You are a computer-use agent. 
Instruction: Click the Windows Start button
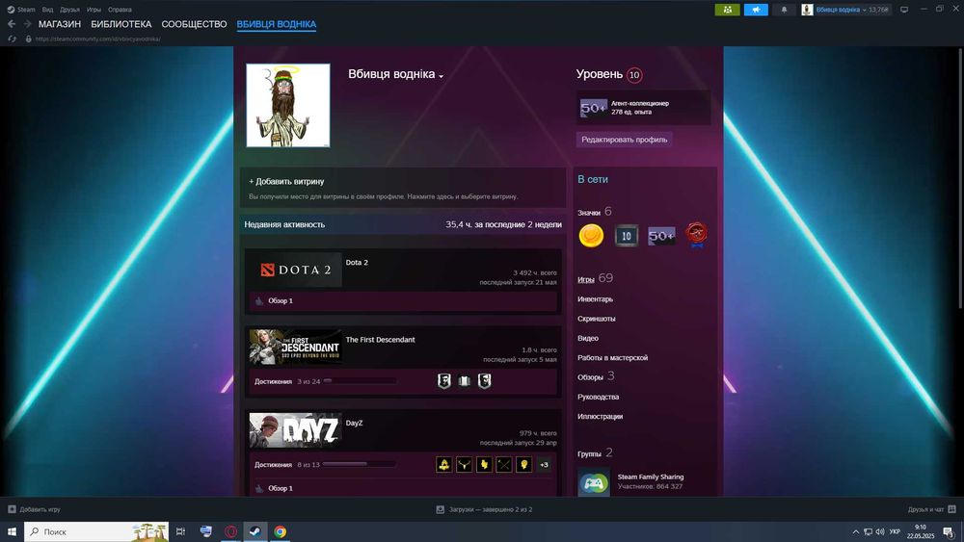click(x=12, y=531)
